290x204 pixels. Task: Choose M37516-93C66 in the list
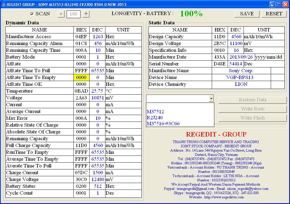[x=163, y=124]
